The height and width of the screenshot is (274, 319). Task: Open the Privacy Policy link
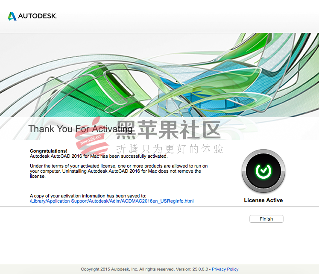click(x=225, y=269)
